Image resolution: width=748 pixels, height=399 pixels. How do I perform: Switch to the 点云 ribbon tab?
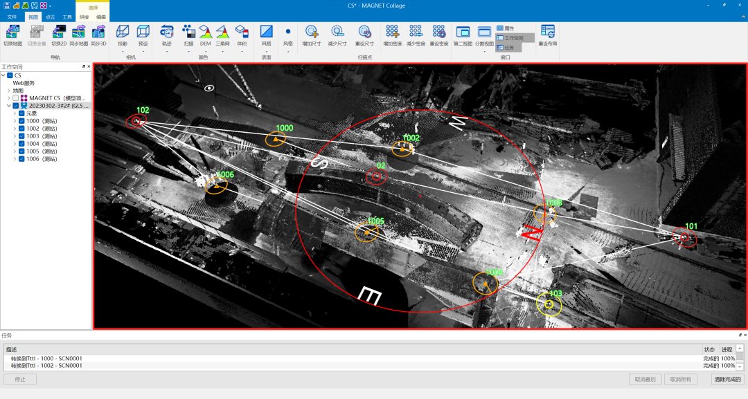pyautogui.click(x=50, y=17)
